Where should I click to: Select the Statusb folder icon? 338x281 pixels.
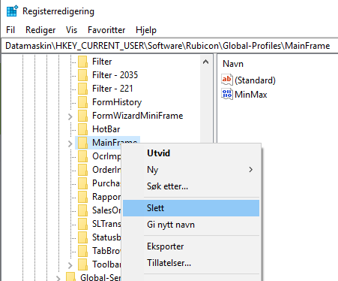[82, 237]
